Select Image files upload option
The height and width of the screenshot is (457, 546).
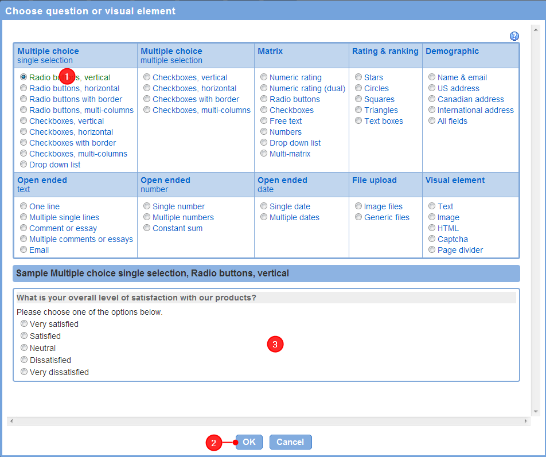point(358,206)
